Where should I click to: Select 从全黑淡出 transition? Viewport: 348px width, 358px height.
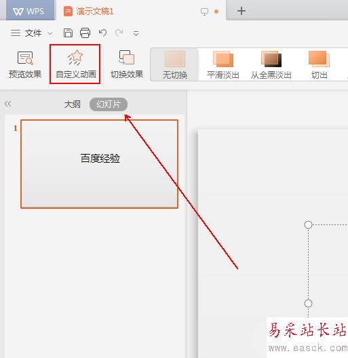coord(271,65)
